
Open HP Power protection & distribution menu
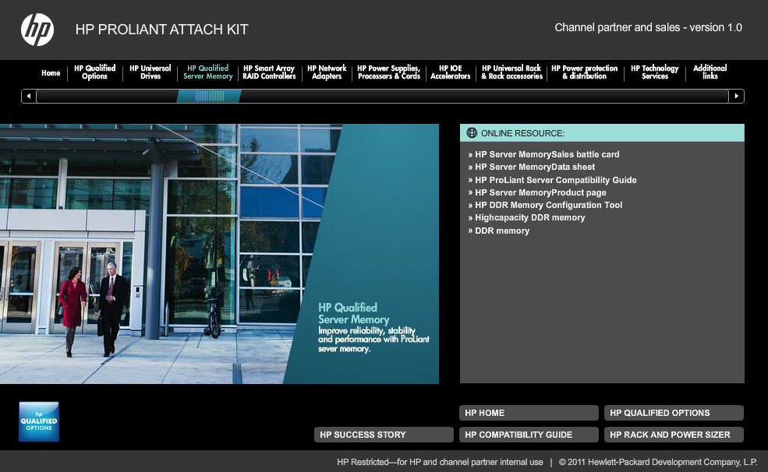click(584, 72)
